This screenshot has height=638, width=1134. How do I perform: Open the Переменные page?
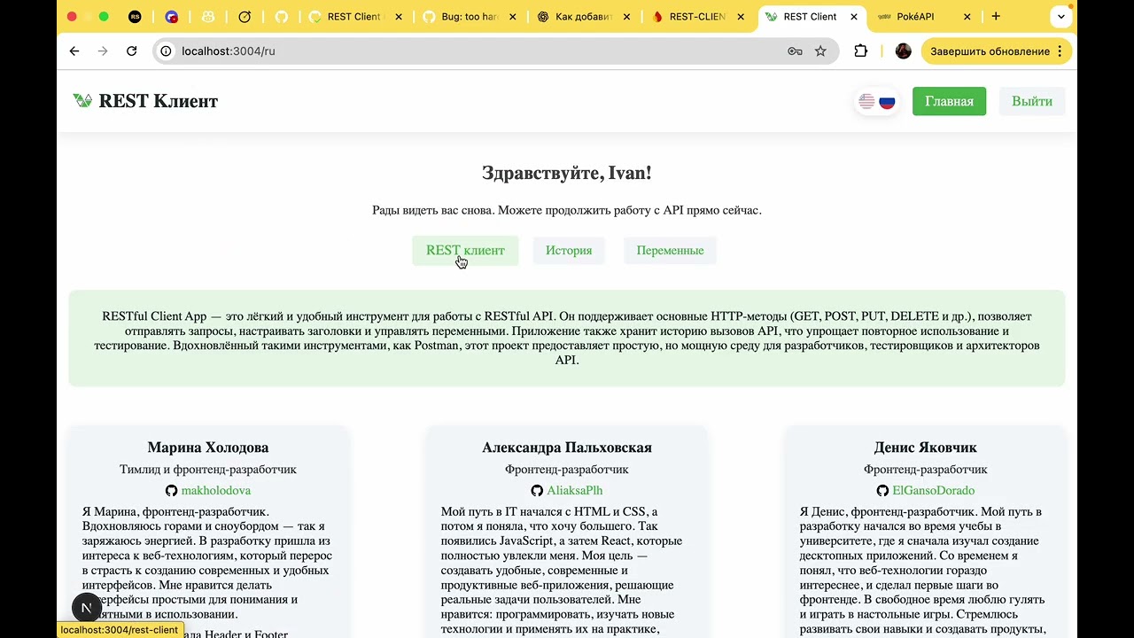point(670,251)
